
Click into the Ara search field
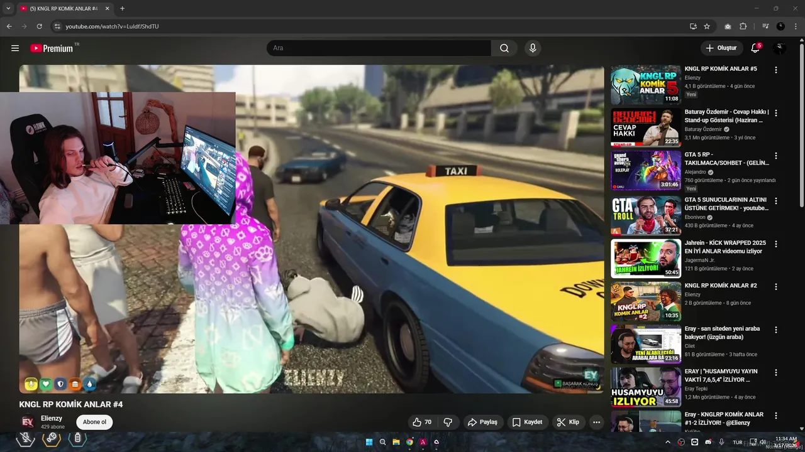379,48
